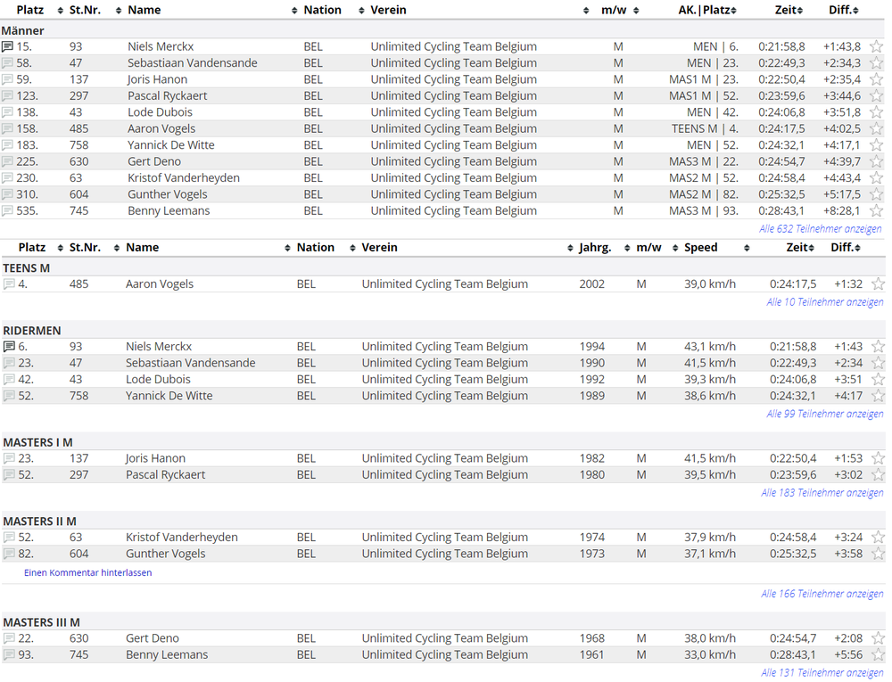Sort top table by Nation arrows
This screenshot has height=682, width=892.
[x=361, y=11]
